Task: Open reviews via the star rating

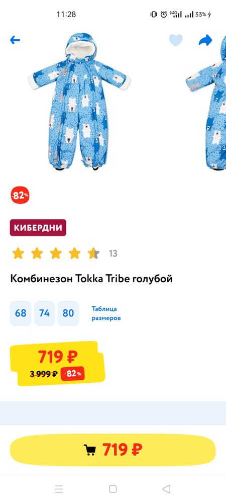Action: pyautogui.click(x=56, y=254)
